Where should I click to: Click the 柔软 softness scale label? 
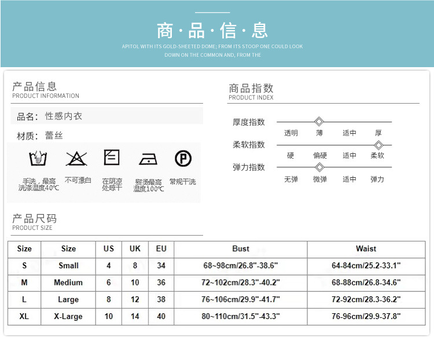[x=377, y=155]
